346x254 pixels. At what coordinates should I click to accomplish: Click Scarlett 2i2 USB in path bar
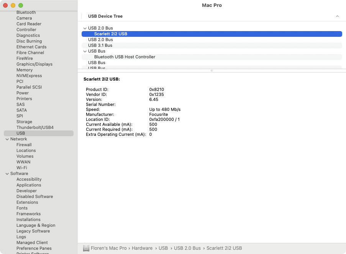click(x=224, y=248)
